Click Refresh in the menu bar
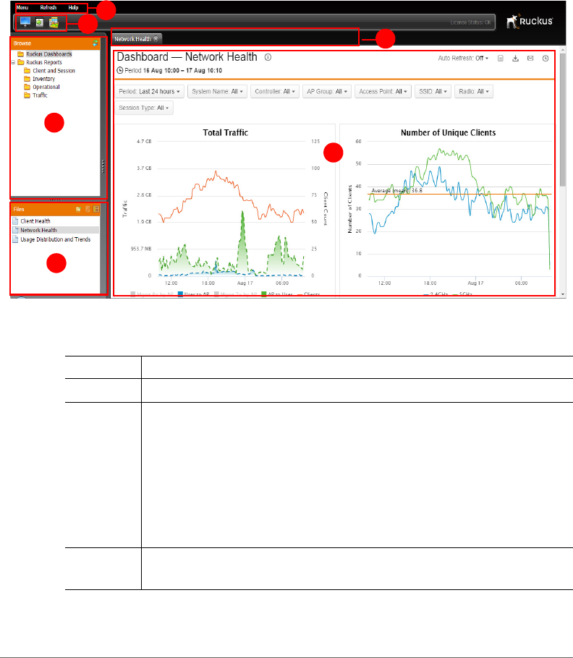573x658 pixels. (x=48, y=7)
